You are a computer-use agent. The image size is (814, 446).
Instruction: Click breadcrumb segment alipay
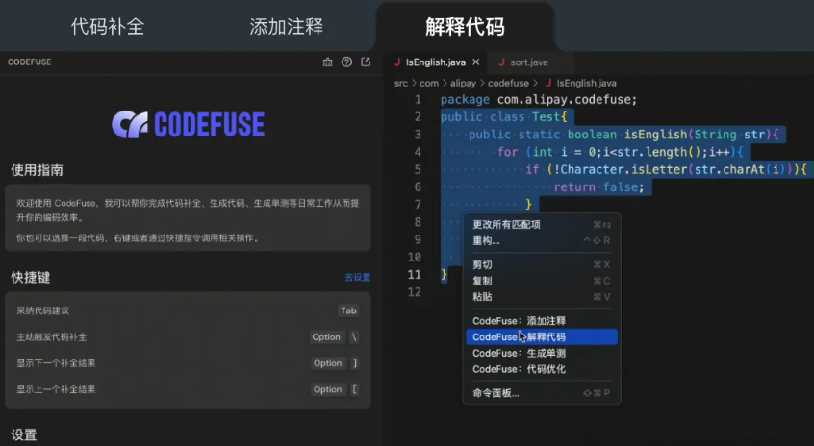click(463, 83)
